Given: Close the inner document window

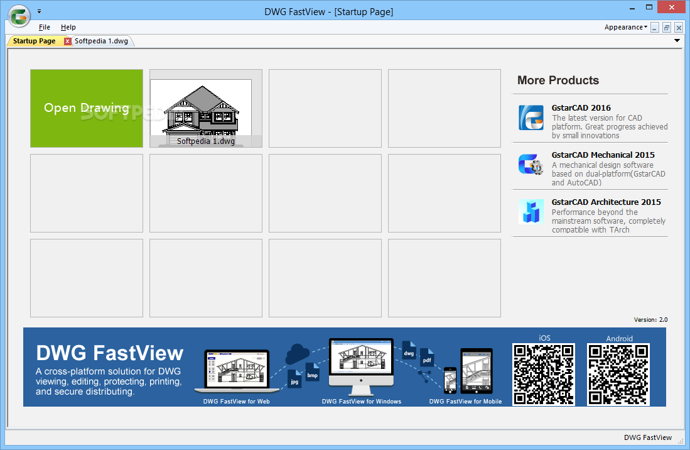Looking at the screenshot, I should (679, 28).
